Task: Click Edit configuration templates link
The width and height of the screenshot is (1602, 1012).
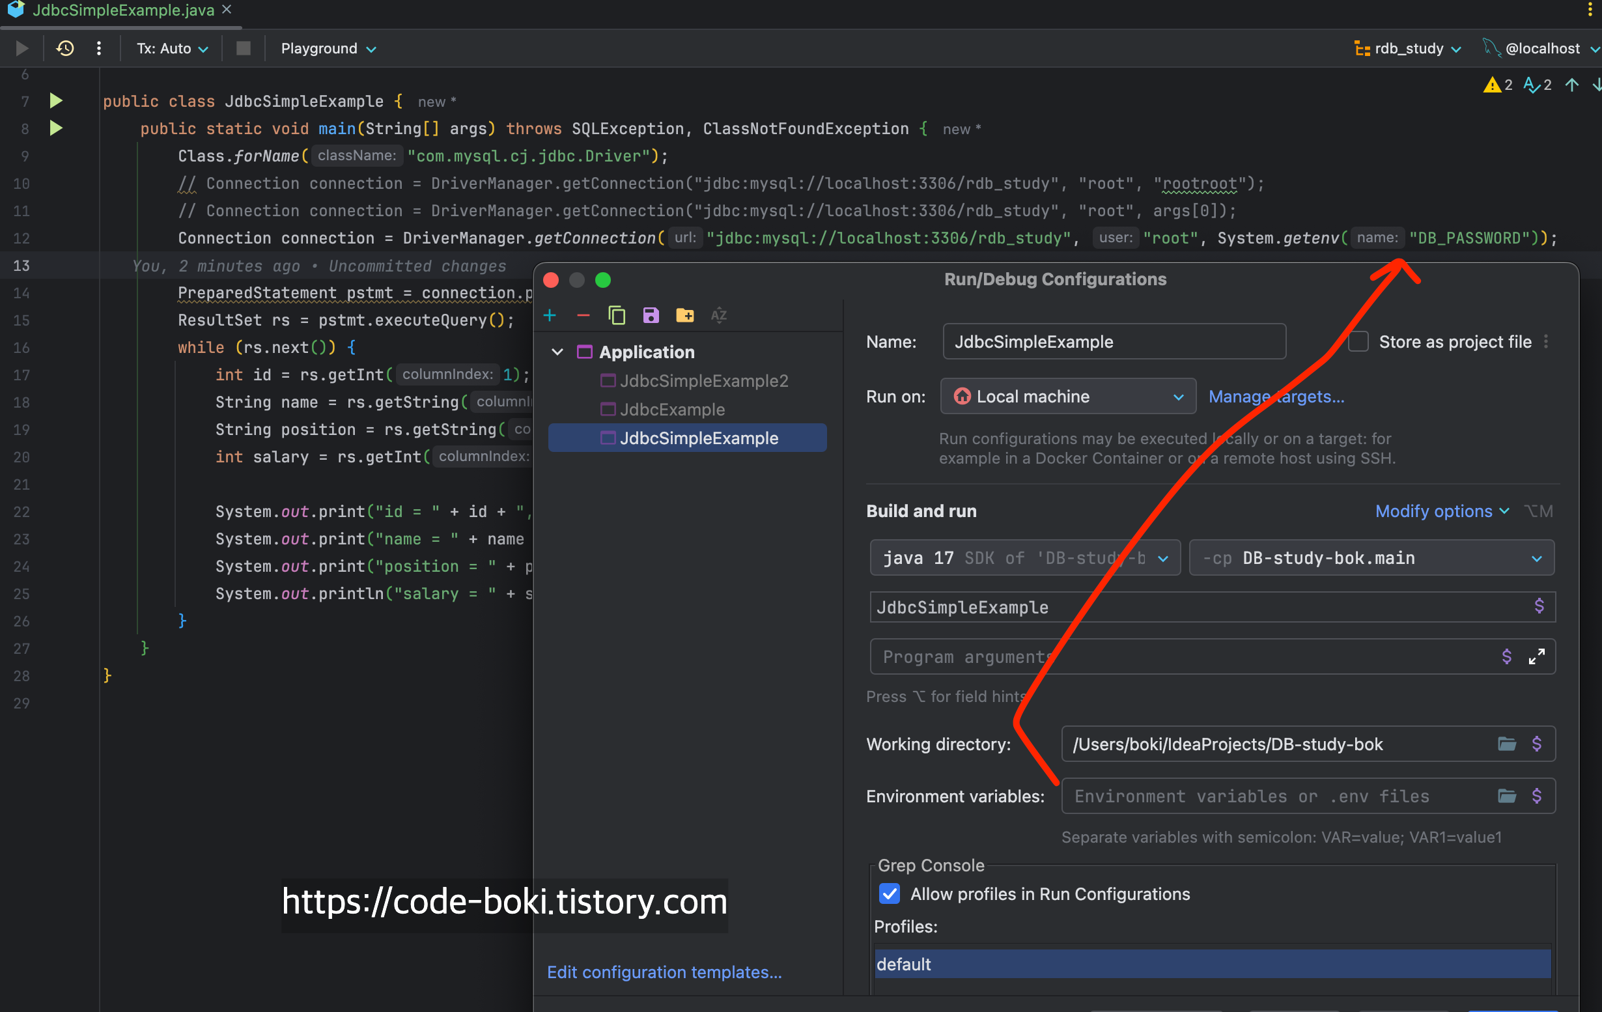Action: (x=664, y=972)
